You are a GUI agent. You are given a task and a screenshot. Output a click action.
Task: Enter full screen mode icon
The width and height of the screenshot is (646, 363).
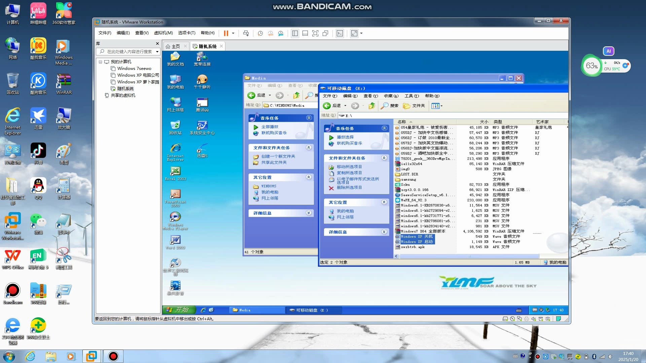315,33
